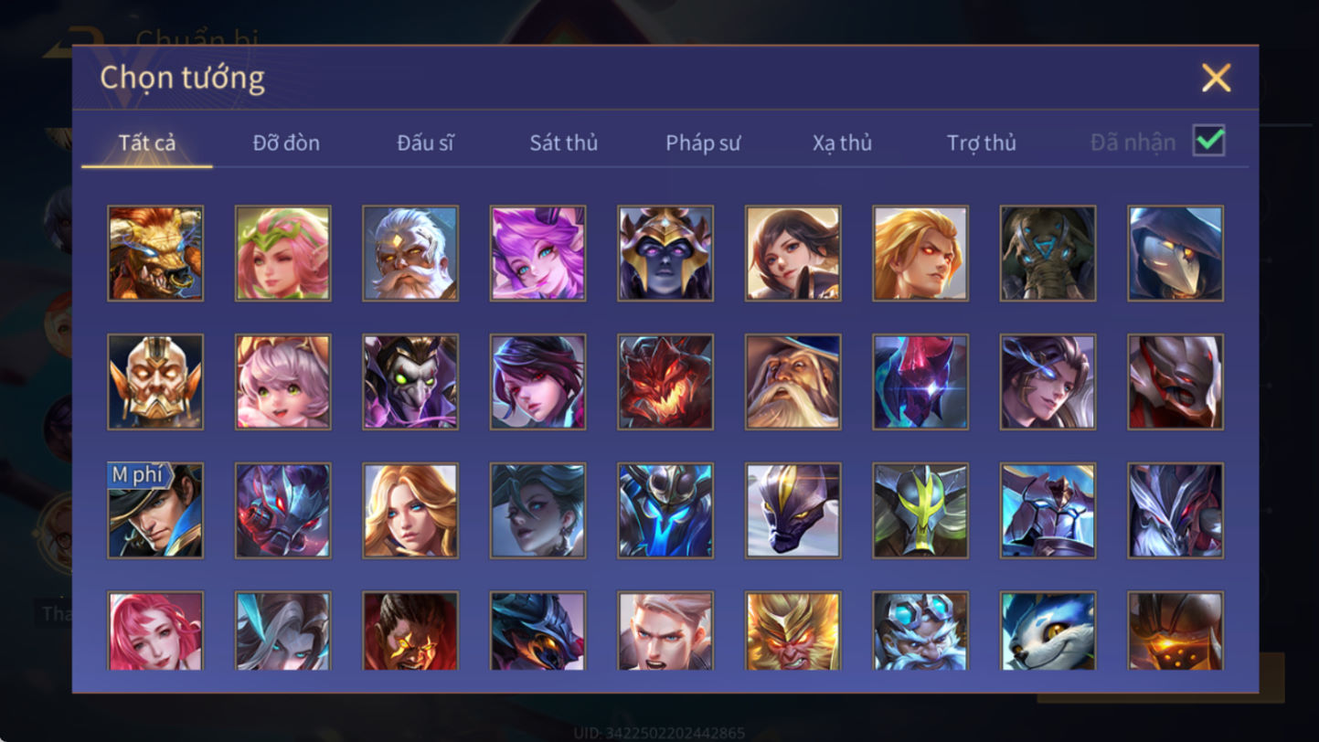Pick the hero tagged 'M phí' with hat
The width and height of the screenshot is (1319, 742).
click(155, 510)
